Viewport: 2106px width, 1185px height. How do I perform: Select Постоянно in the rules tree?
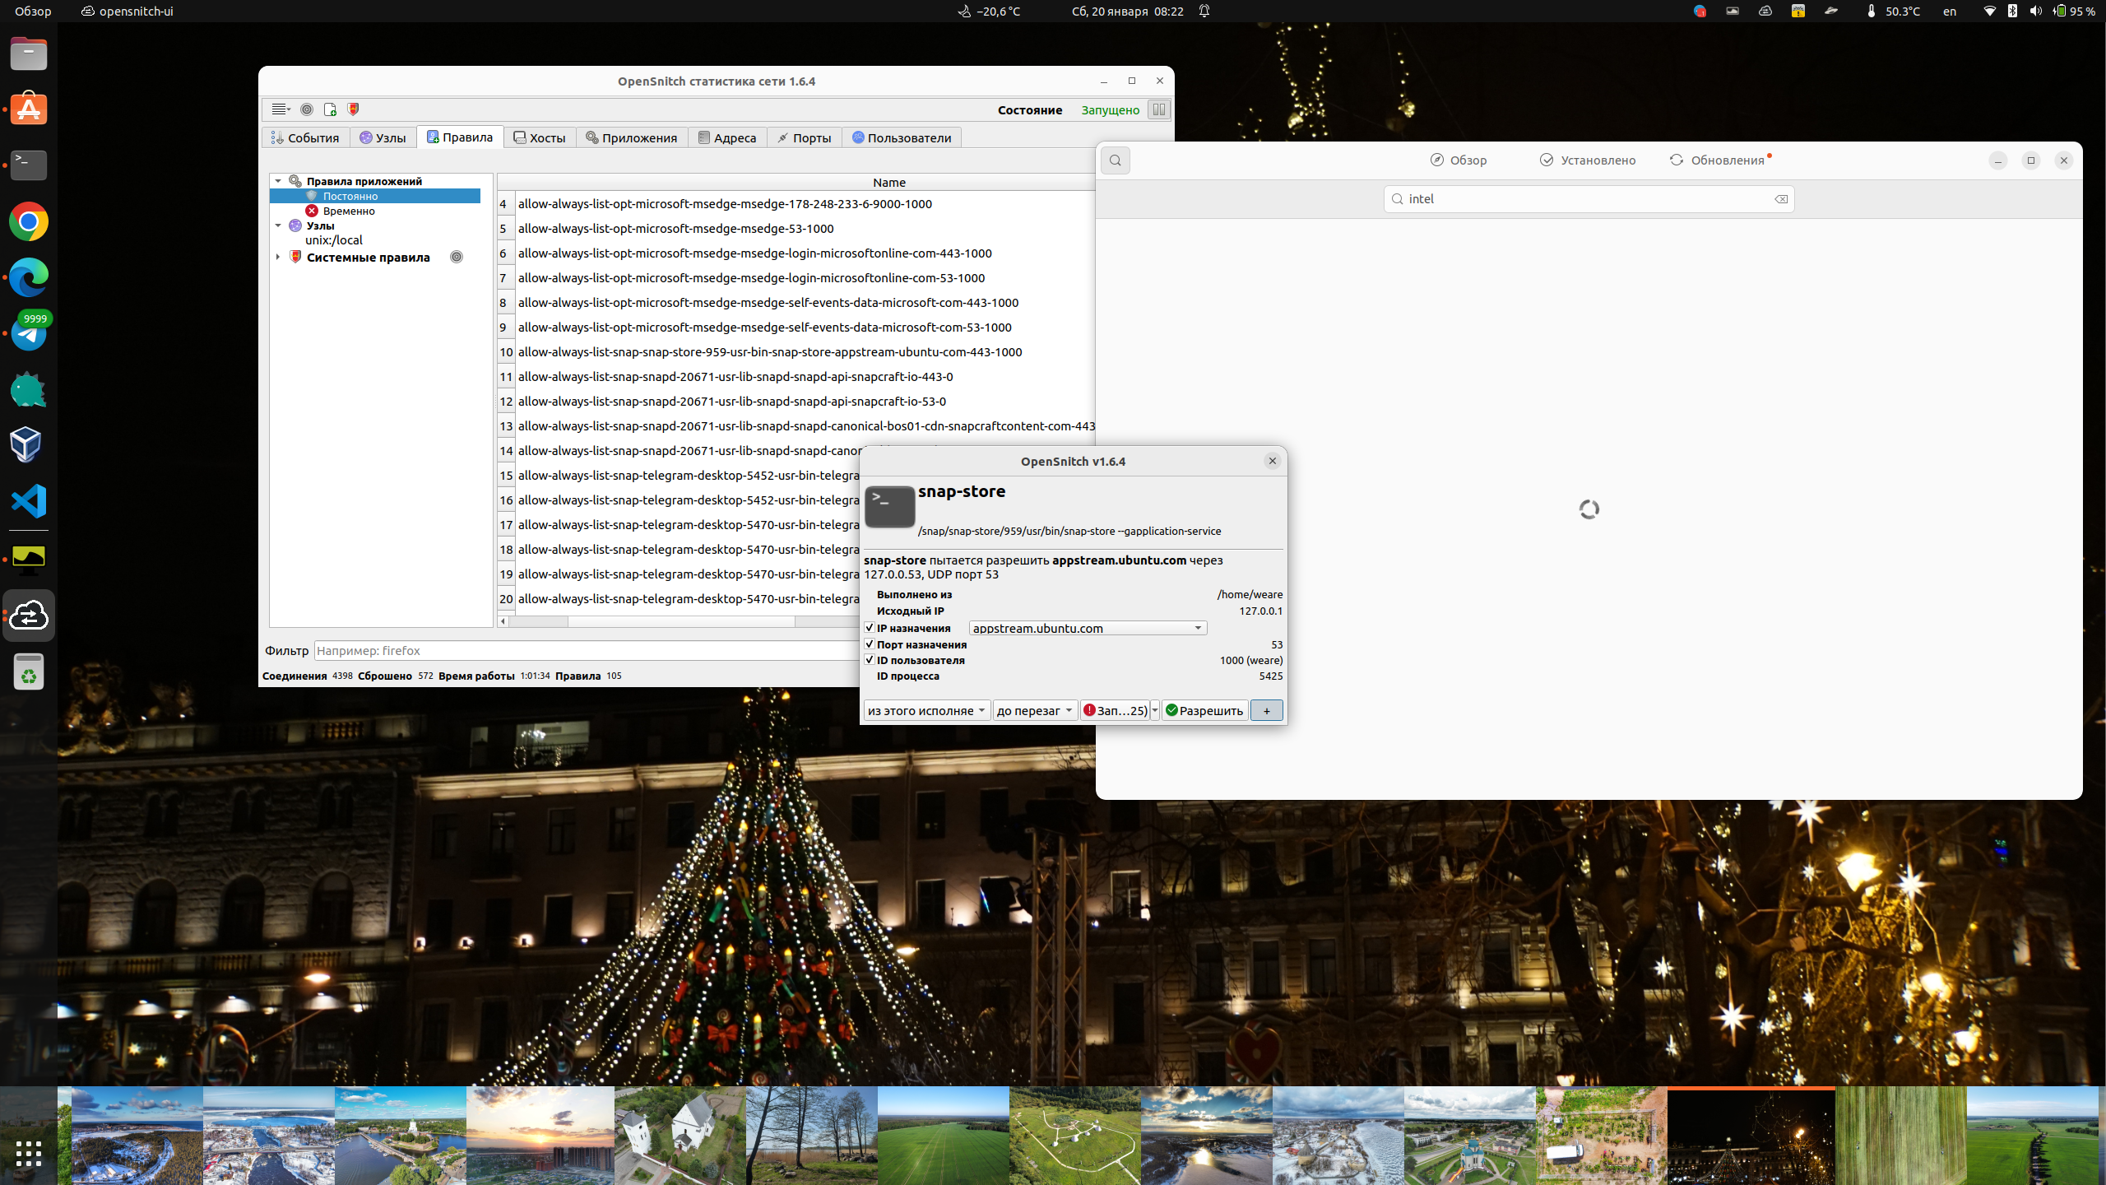click(x=350, y=196)
